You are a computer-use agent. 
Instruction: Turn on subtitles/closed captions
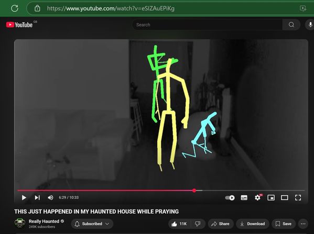point(244,198)
